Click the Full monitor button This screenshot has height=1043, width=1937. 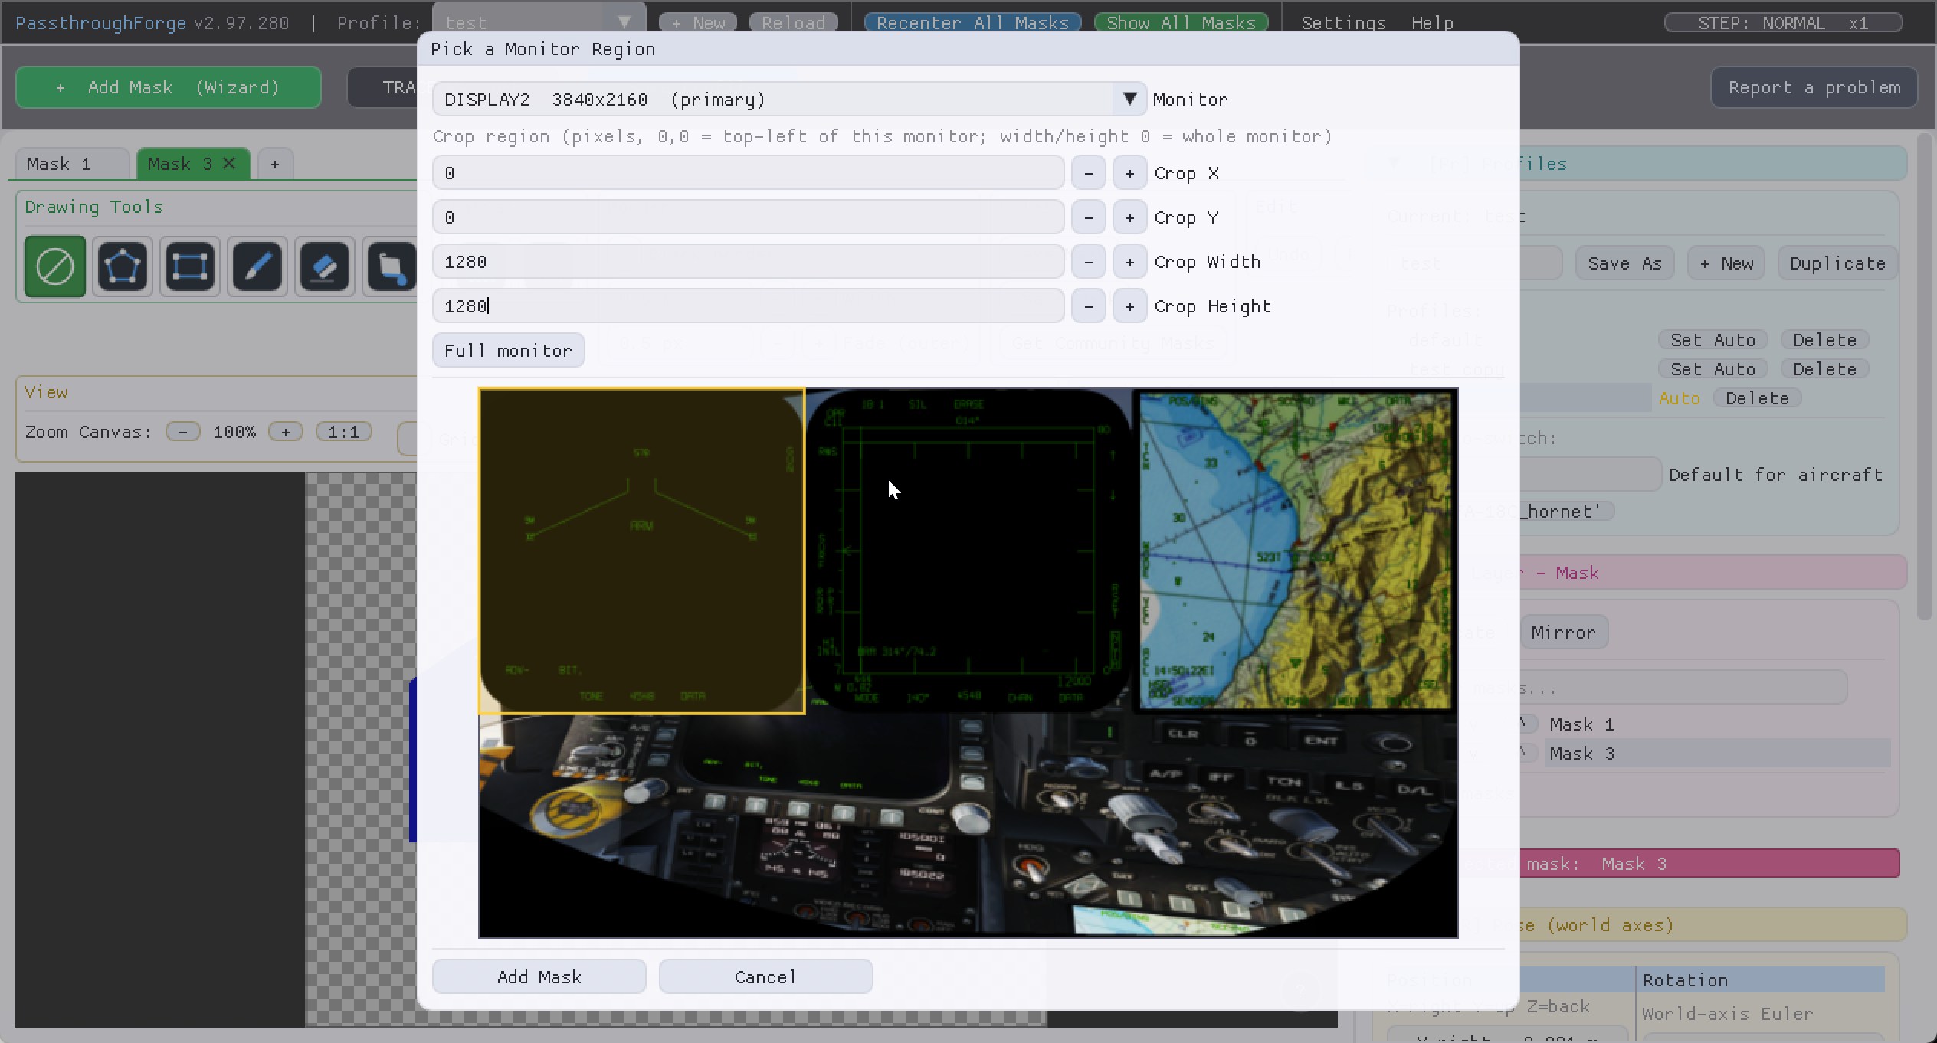tap(508, 351)
